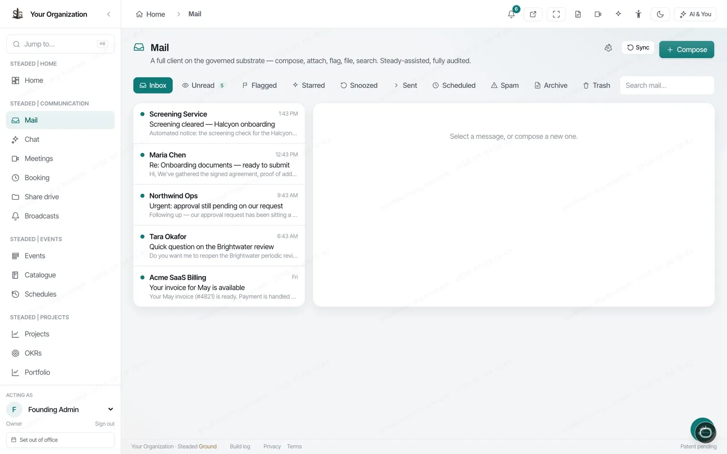
Task: Open Meetings in the sidebar
Action: tap(60, 158)
